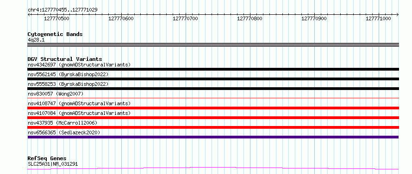Click the black bar under nsv4342697
Screen dimensions: 412x174
213,69
